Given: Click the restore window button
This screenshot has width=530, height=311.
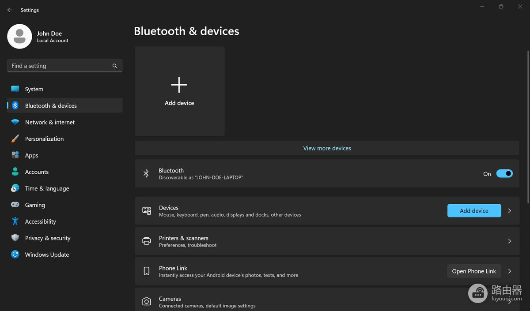Looking at the screenshot, I should (x=501, y=7).
